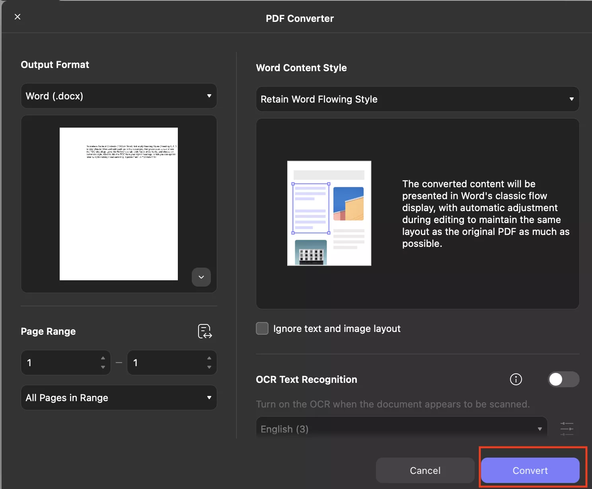Click the ending page number input field
592x489 pixels.
tap(163, 363)
